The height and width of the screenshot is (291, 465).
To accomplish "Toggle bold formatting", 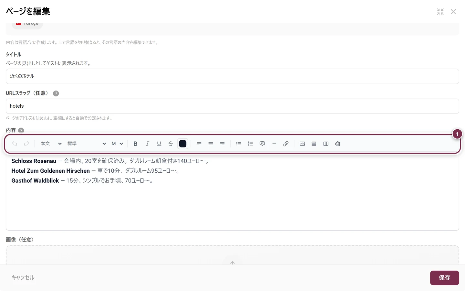I will (135, 144).
